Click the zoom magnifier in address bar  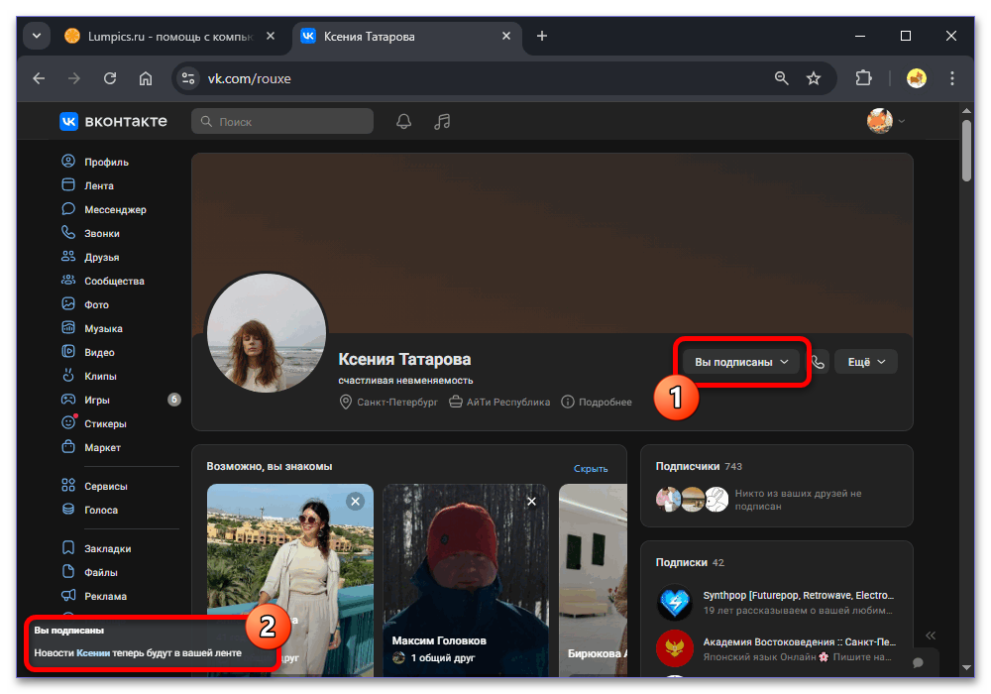782,78
